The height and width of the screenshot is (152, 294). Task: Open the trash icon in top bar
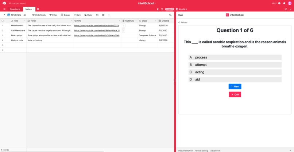[x=158, y=9]
